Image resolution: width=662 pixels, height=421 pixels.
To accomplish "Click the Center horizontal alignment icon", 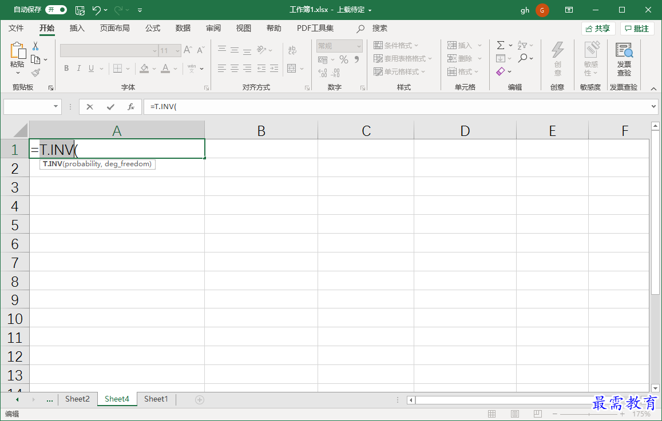I will (235, 69).
